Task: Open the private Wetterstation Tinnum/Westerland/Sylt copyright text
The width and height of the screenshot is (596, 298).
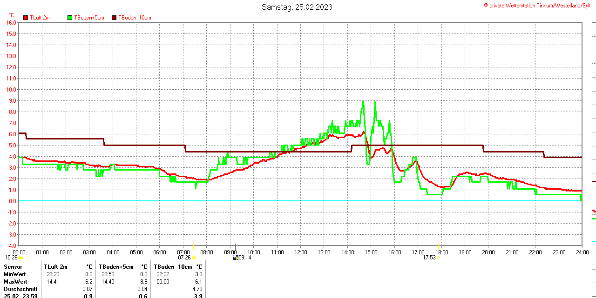Action: tap(539, 5)
